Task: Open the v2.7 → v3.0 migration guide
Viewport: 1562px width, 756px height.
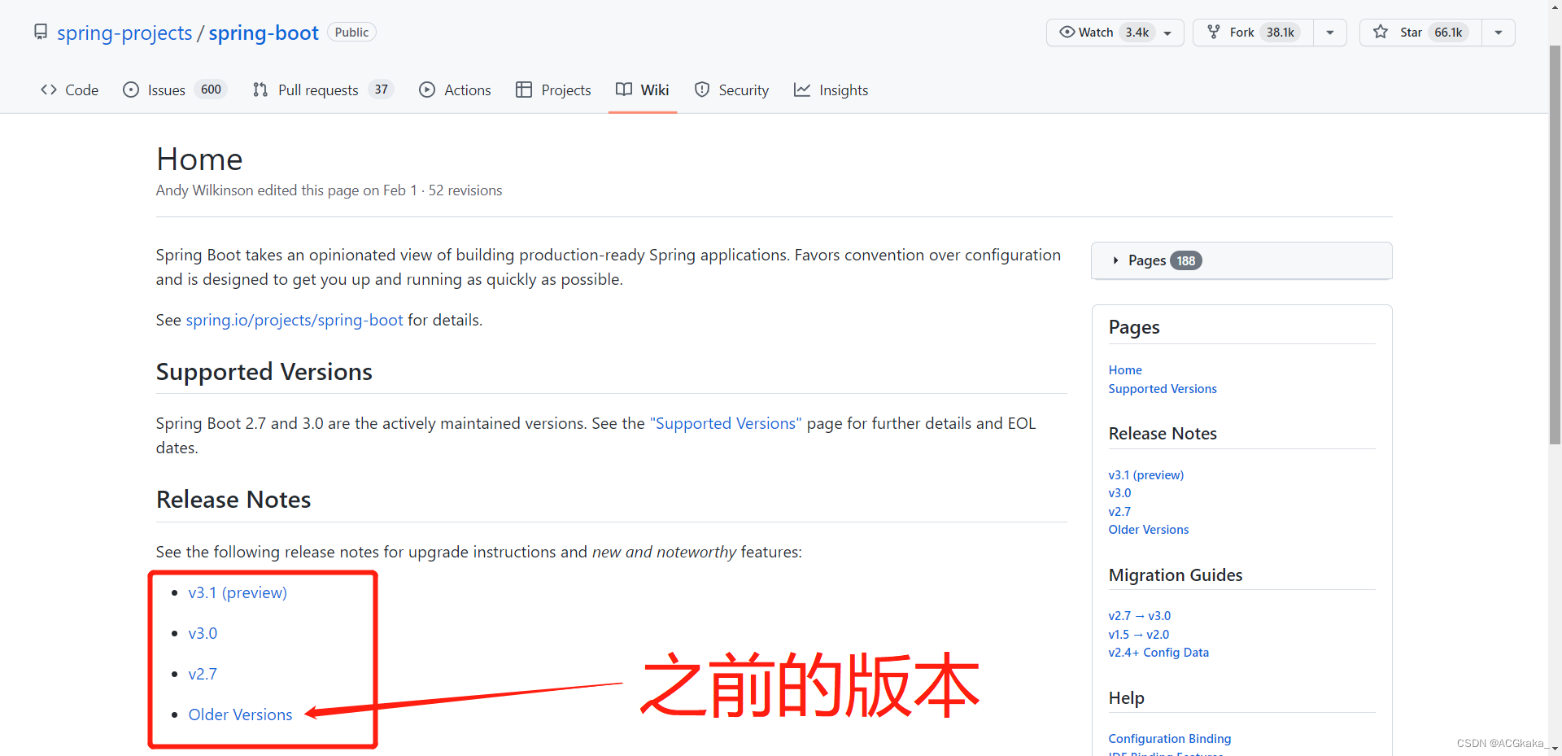Action: (1139, 616)
